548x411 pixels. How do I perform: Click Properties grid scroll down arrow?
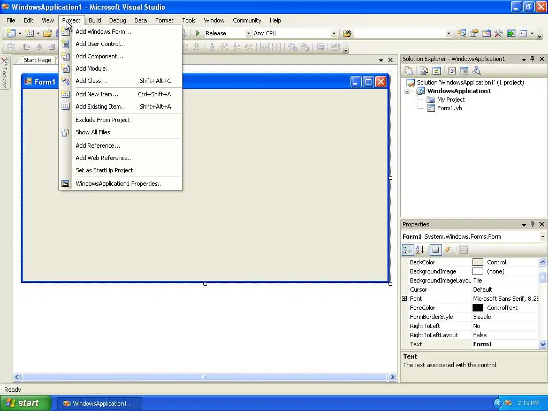point(543,344)
